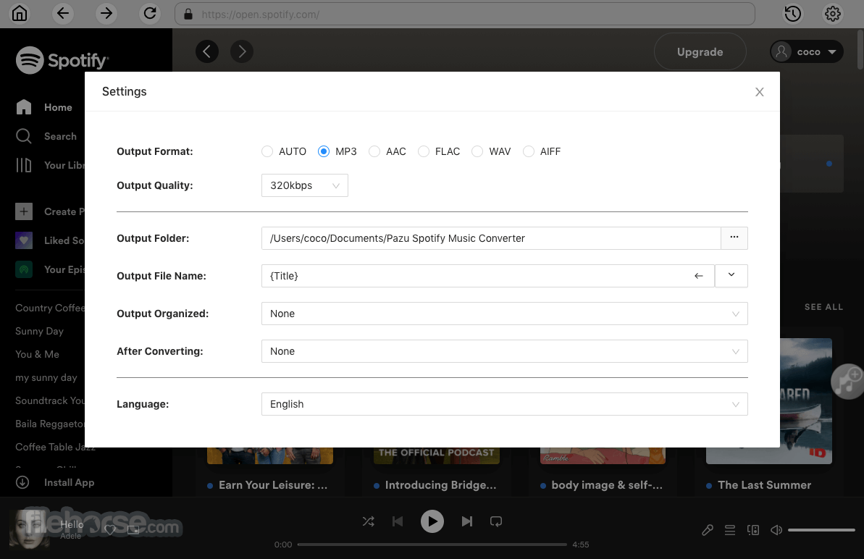Reload the page with the refresh icon
The image size is (864, 559).
[150, 13]
